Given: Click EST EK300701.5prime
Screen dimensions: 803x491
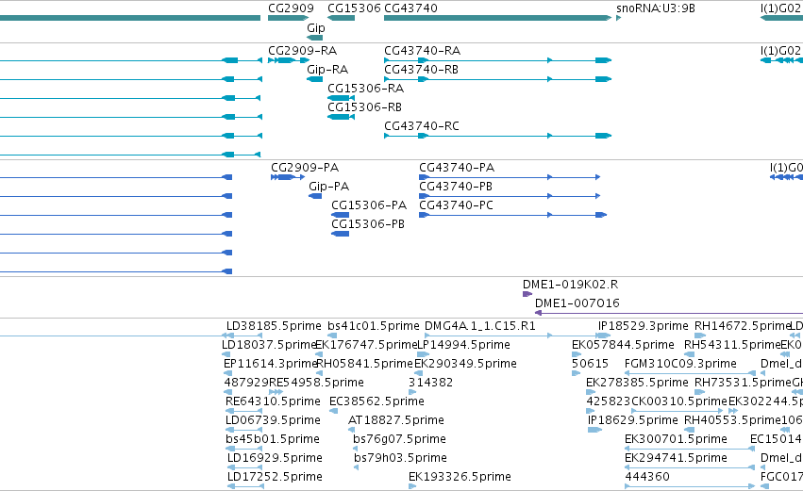Looking at the screenshot, I should click(x=676, y=440).
